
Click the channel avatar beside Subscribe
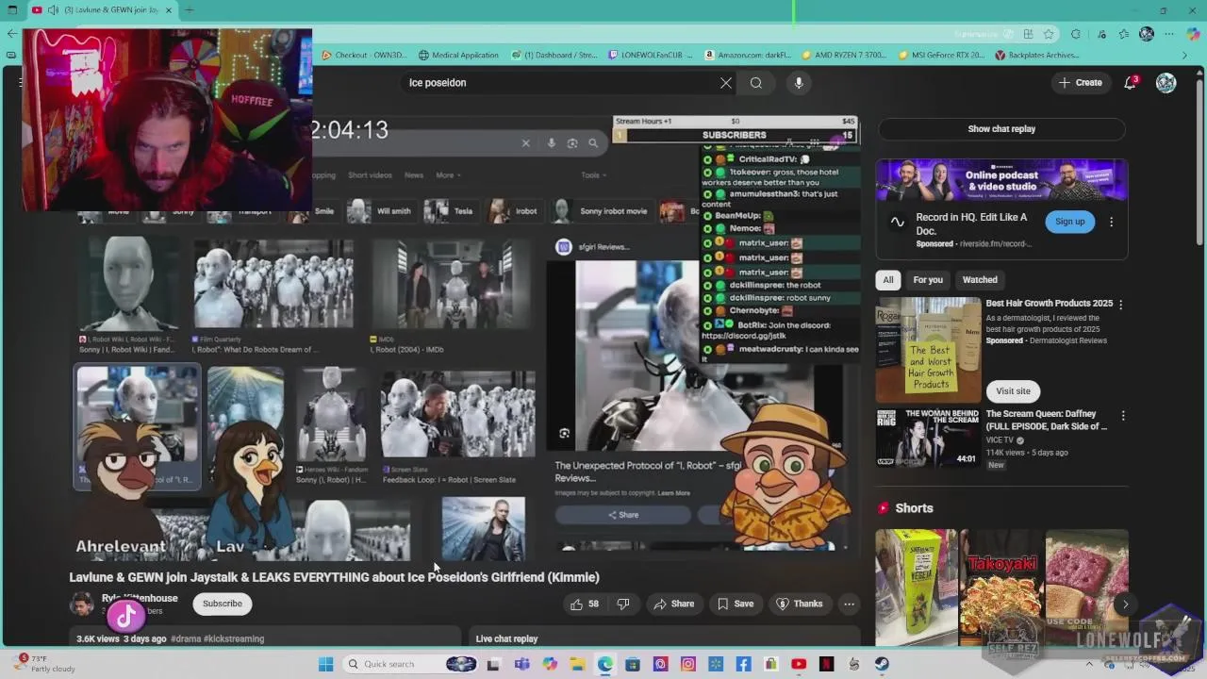point(82,604)
